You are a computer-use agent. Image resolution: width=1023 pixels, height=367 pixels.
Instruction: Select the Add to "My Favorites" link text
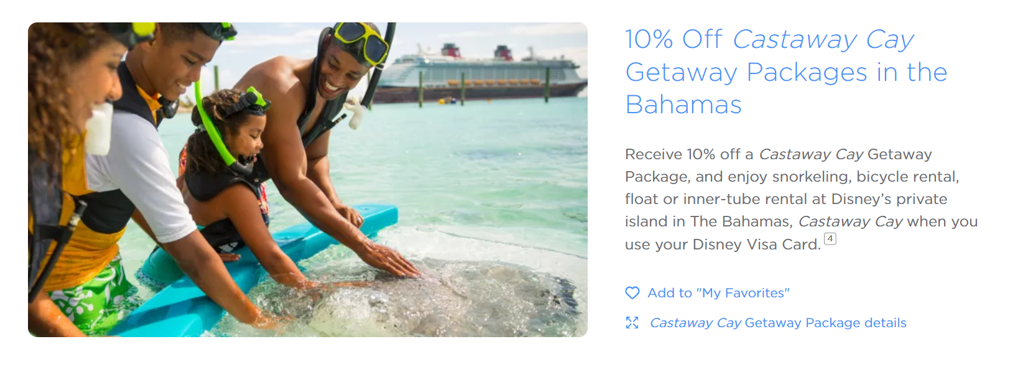(718, 293)
